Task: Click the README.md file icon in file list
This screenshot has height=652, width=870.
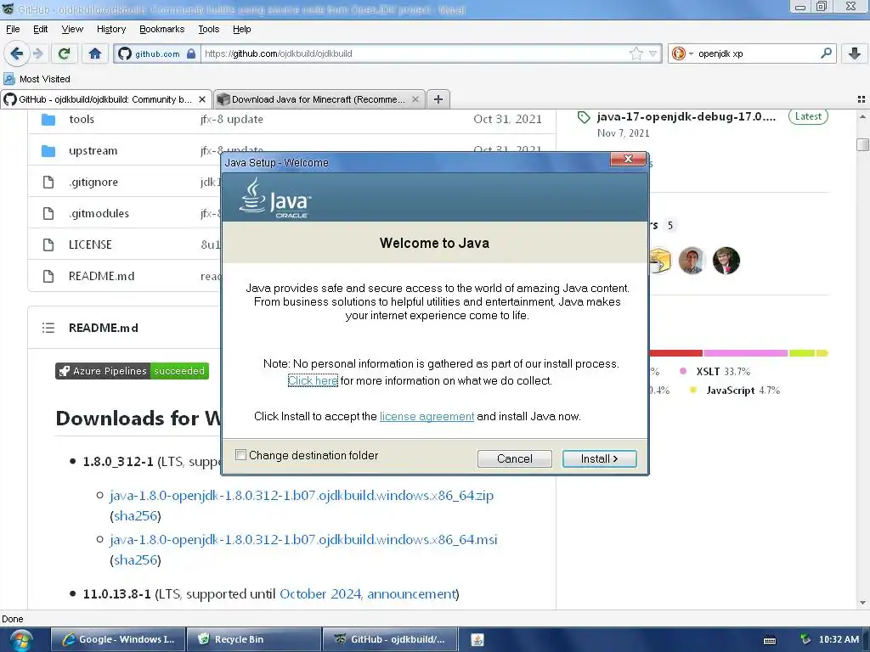Action: [x=48, y=276]
